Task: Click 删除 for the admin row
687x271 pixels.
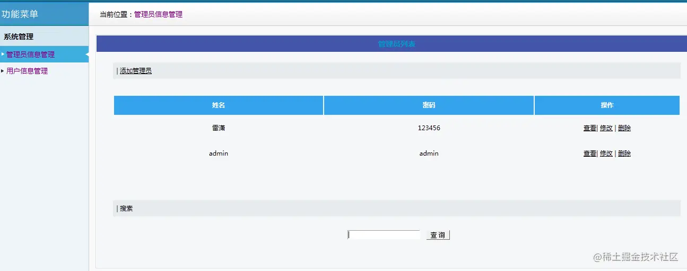Action: point(624,153)
